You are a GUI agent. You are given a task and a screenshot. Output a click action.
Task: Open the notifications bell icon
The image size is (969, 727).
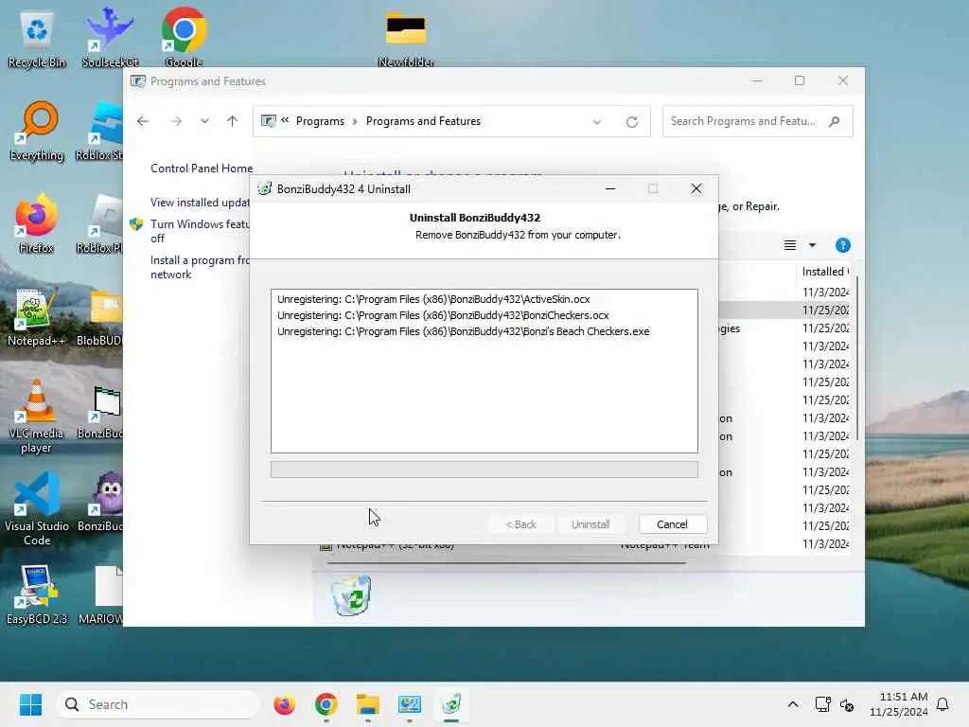943,704
